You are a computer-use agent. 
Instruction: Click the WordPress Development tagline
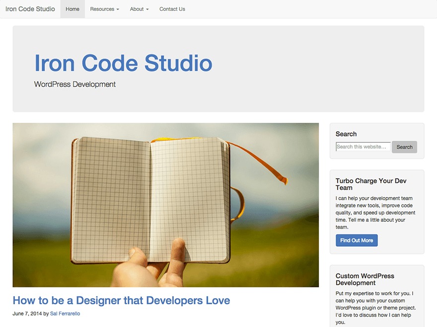point(74,84)
